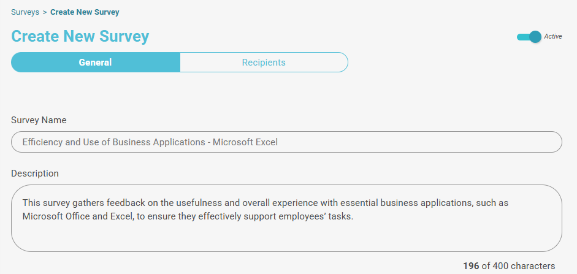Click Microsoft Office in the description text
The image size is (577, 274).
click(52, 216)
